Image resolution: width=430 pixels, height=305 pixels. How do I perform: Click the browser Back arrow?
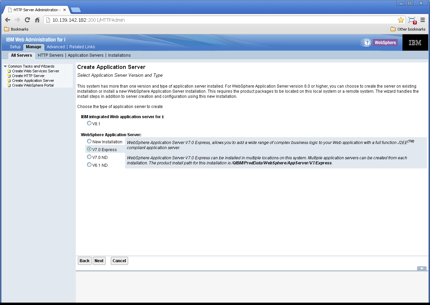tap(7, 20)
